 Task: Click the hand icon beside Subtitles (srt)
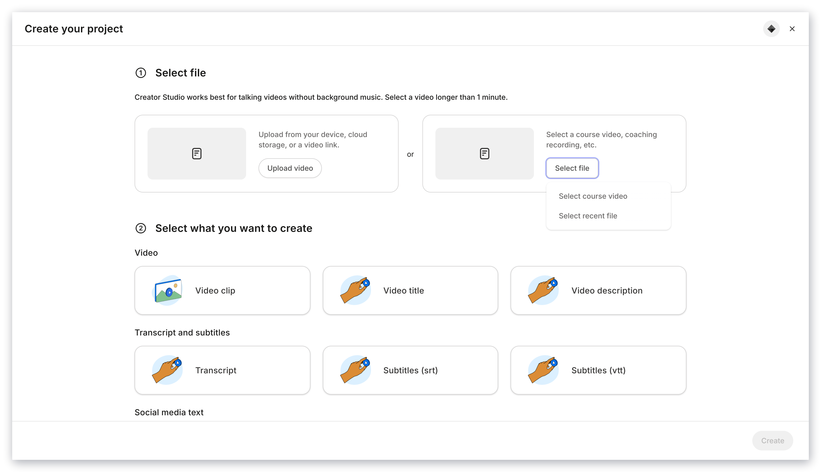pos(355,370)
